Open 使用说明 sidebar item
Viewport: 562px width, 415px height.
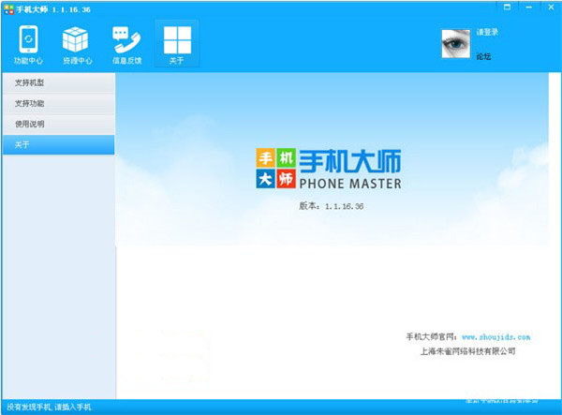pos(59,125)
